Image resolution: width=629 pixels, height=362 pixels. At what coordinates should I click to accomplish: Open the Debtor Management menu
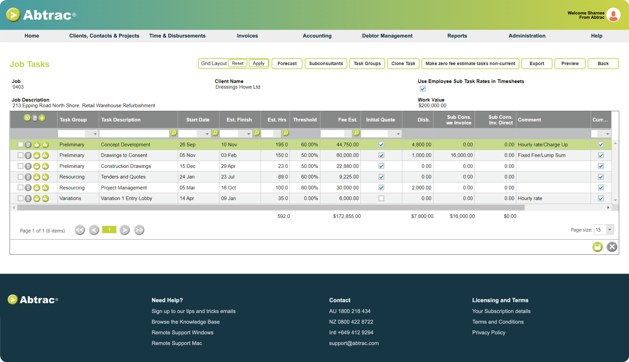click(387, 36)
